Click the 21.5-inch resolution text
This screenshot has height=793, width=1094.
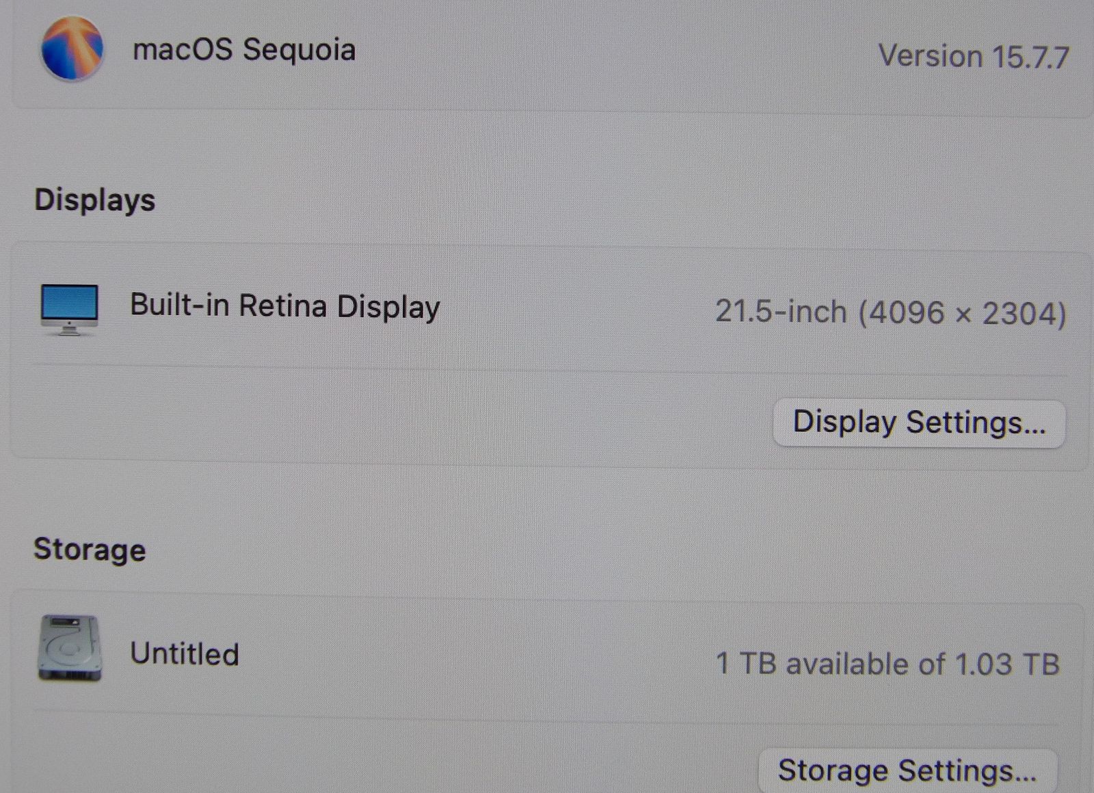point(891,312)
